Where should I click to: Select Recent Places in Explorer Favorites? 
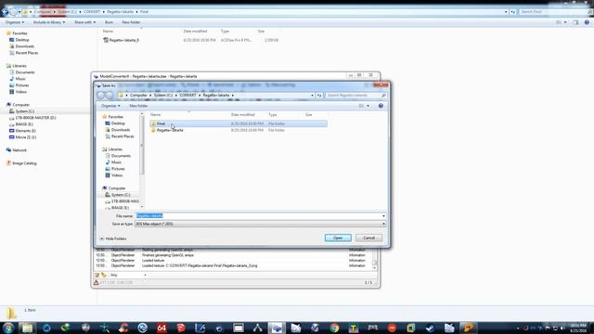pyautogui.click(x=27, y=53)
